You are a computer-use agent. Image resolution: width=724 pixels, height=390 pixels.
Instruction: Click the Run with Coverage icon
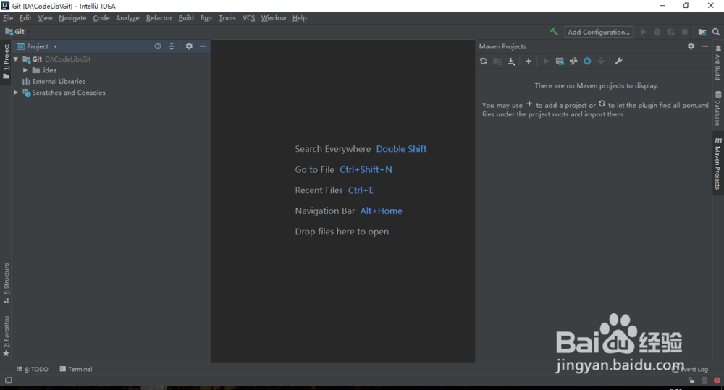click(671, 32)
